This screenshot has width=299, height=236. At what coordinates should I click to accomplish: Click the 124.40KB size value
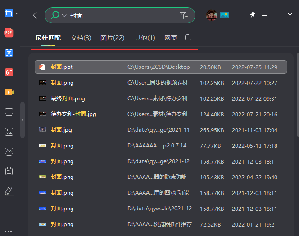tap(212, 114)
